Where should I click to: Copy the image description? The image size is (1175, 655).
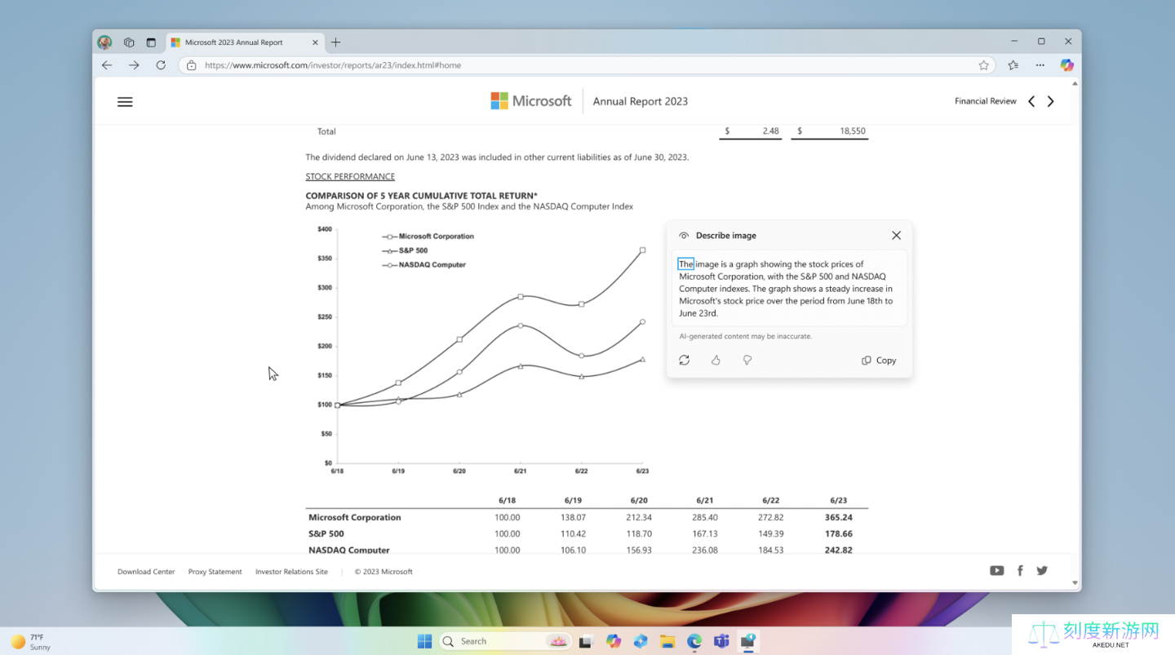(x=879, y=361)
